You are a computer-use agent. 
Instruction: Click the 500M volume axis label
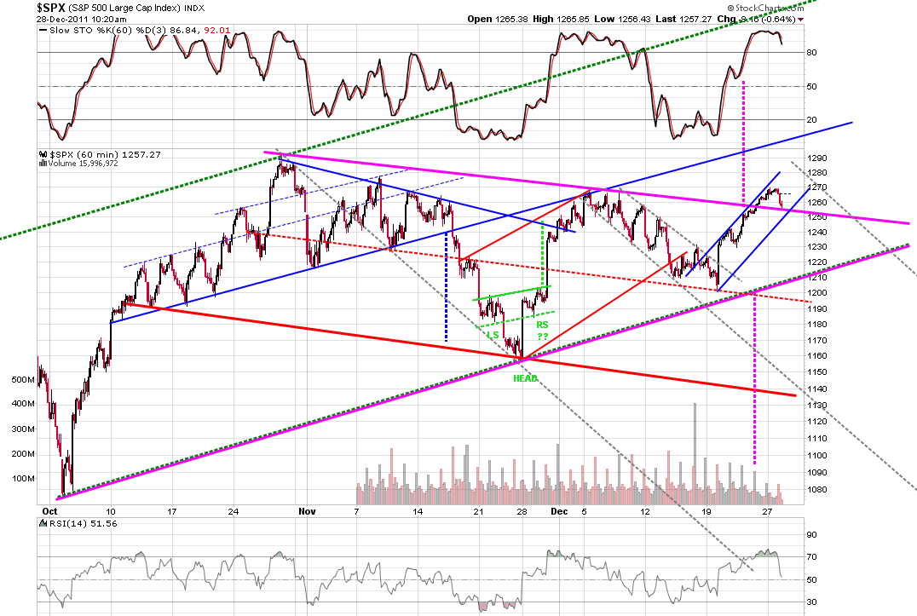pyautogui.click(x=23, y=380)
